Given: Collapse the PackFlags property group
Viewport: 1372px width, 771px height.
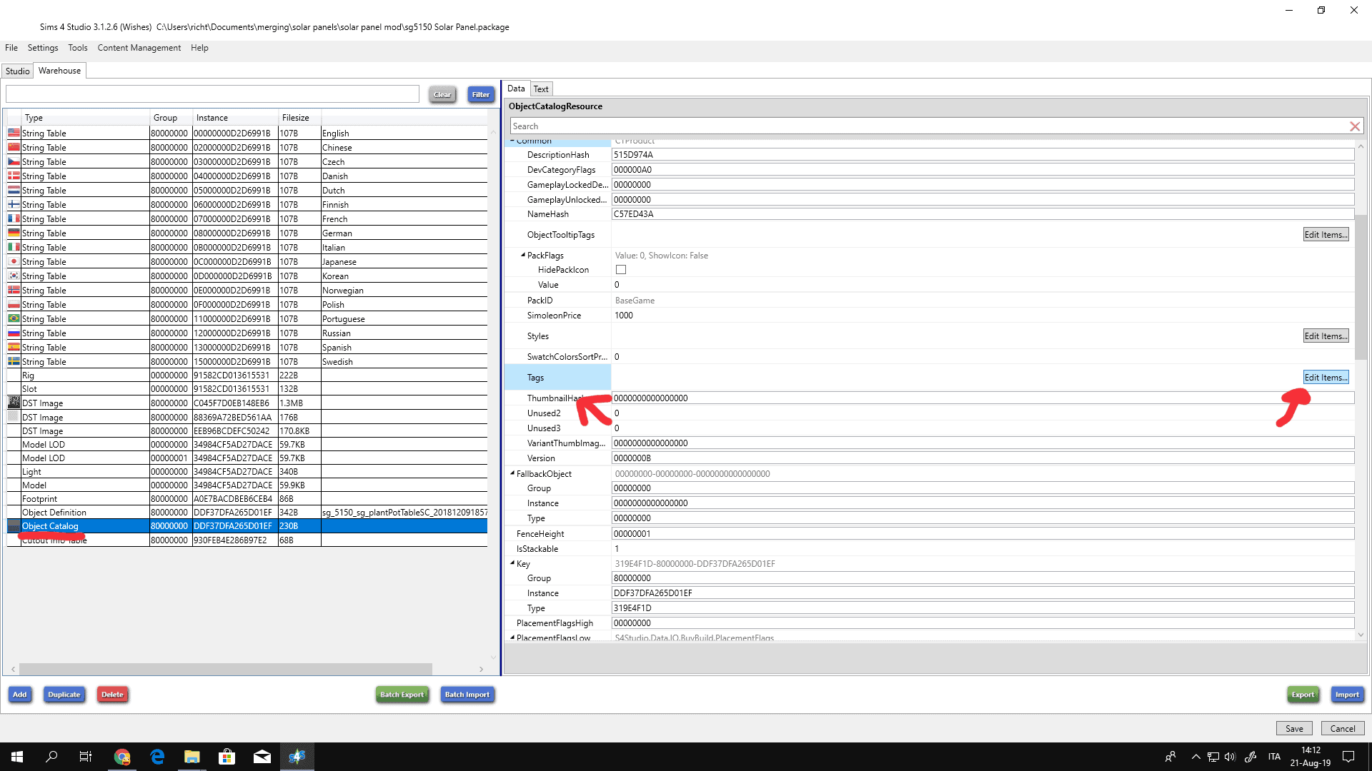Looking at the screenshot, I should pos(522,255).
